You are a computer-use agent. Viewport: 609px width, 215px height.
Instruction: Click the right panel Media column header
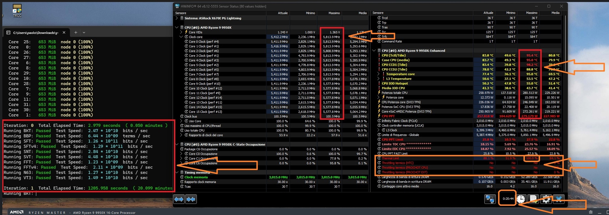tap(550, 13)
